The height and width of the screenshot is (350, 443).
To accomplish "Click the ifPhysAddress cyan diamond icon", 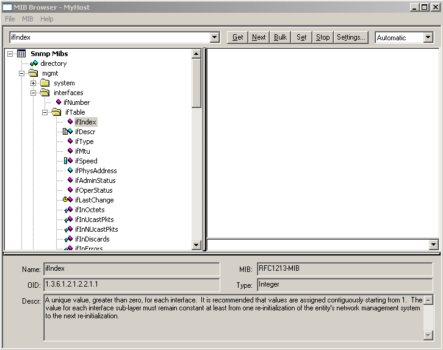I will click(70, 170).
